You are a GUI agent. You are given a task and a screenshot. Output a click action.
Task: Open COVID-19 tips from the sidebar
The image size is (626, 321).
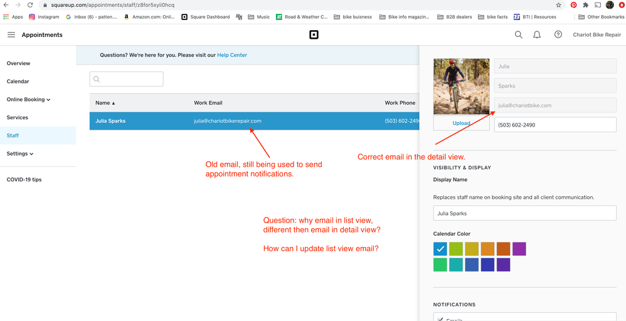point(24,180)
